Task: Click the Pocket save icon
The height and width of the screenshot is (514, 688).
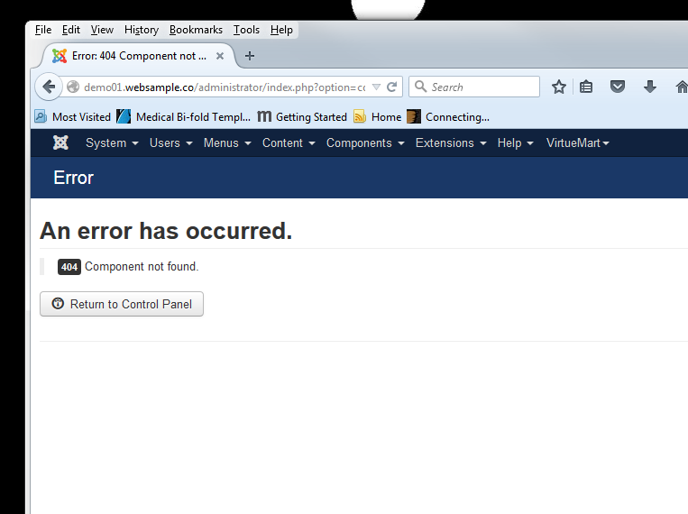Action: [x=618, y=87]
